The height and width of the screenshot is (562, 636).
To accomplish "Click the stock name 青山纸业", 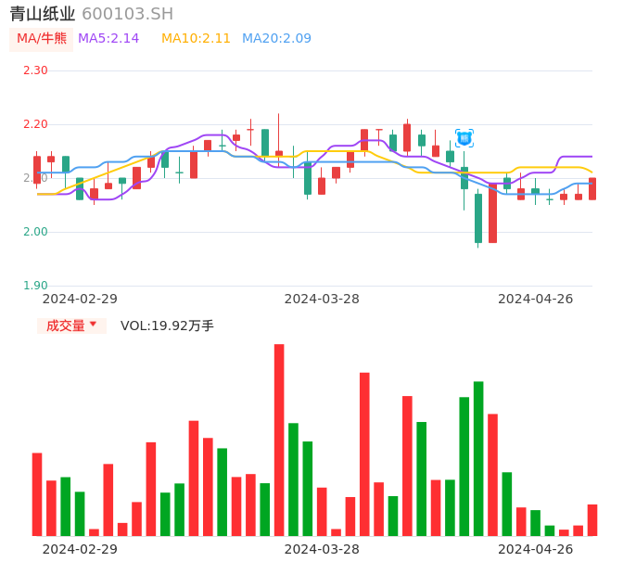I will (x=43, y=14).
